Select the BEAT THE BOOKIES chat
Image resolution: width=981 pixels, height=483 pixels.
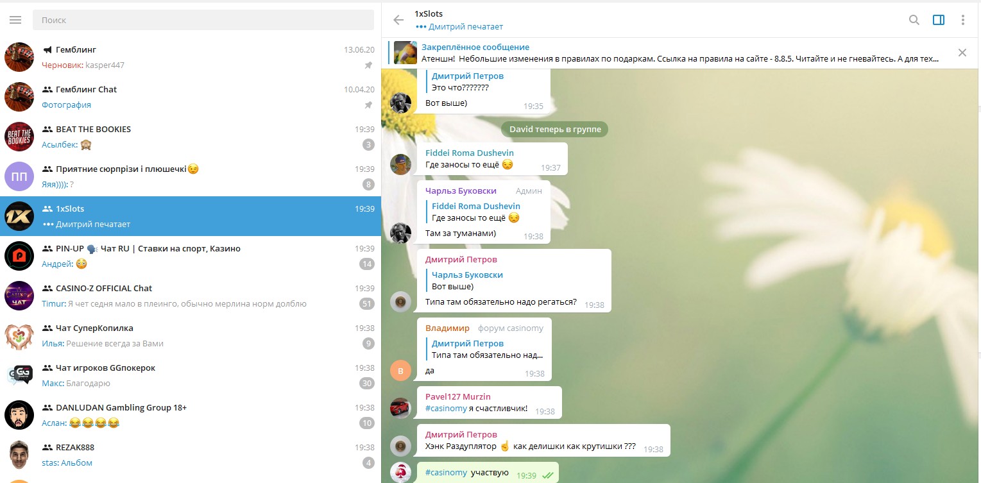pos(191,137)
